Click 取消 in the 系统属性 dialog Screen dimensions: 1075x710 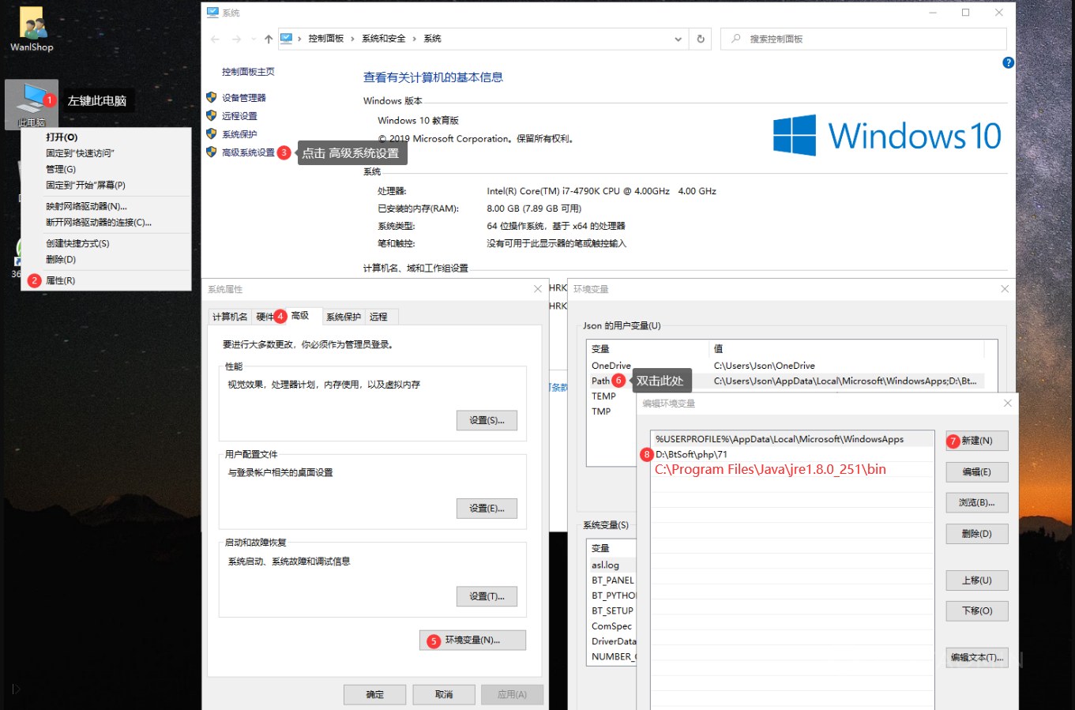444,694
